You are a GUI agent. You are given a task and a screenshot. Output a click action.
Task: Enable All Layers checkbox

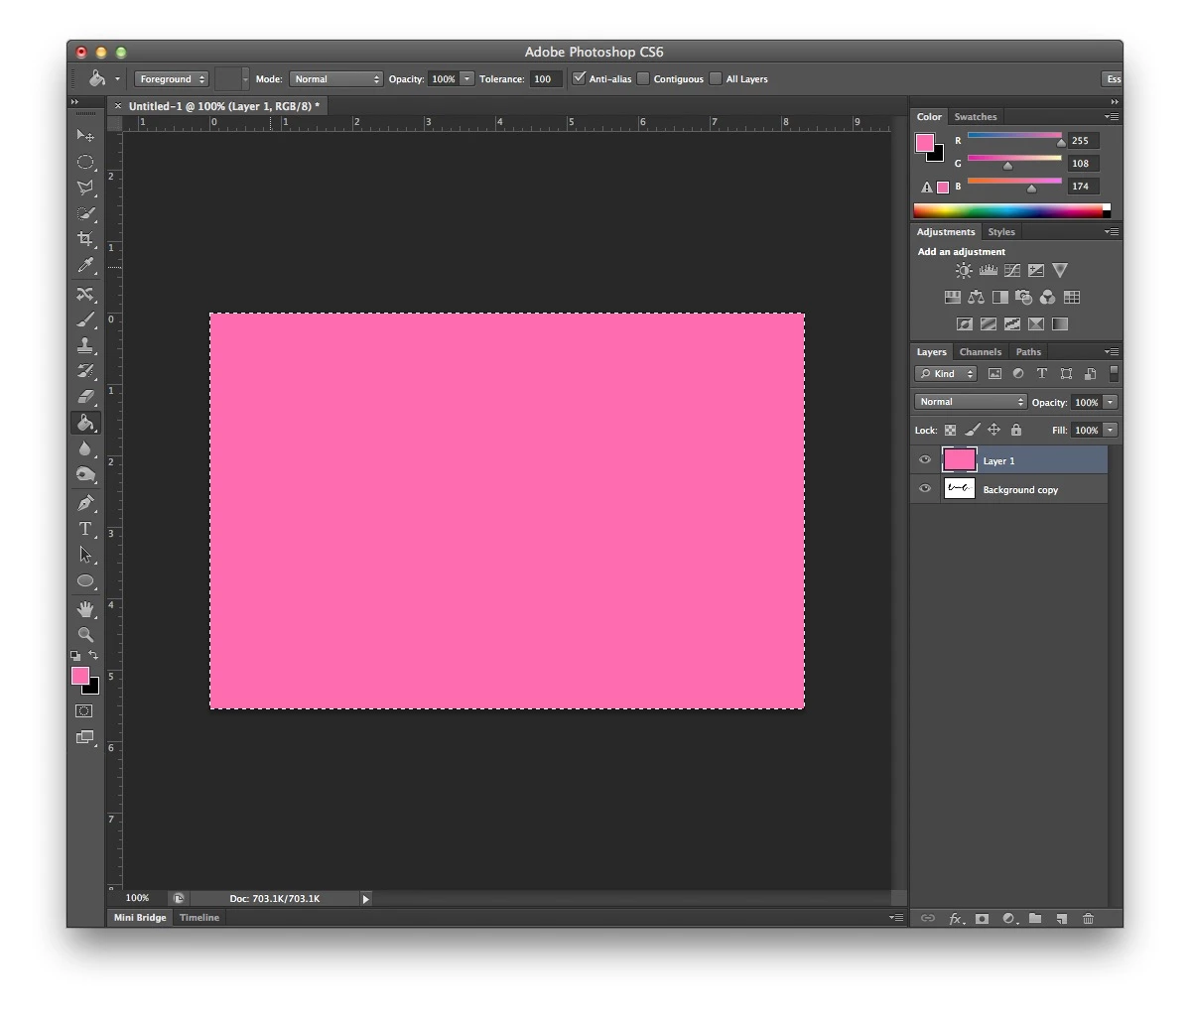[x=716, y=79]
